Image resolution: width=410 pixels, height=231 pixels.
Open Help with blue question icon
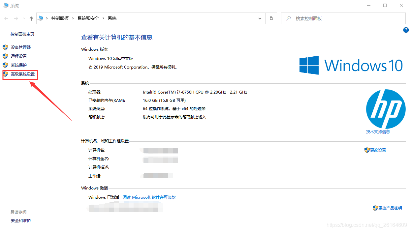406,30
